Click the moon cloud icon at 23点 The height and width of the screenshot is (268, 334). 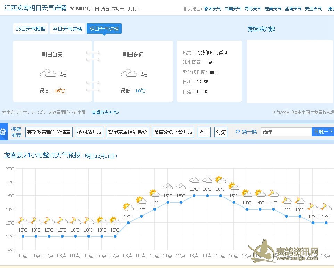pyautogui.click(x=326, y=207)
